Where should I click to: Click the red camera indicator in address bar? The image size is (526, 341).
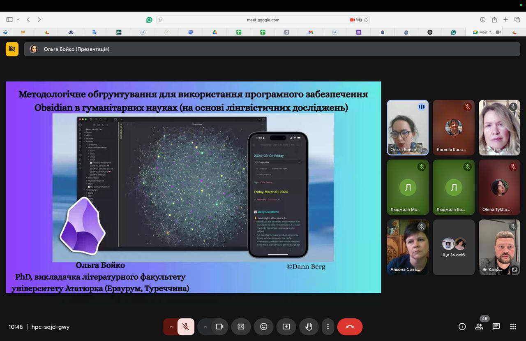[352, 20]
